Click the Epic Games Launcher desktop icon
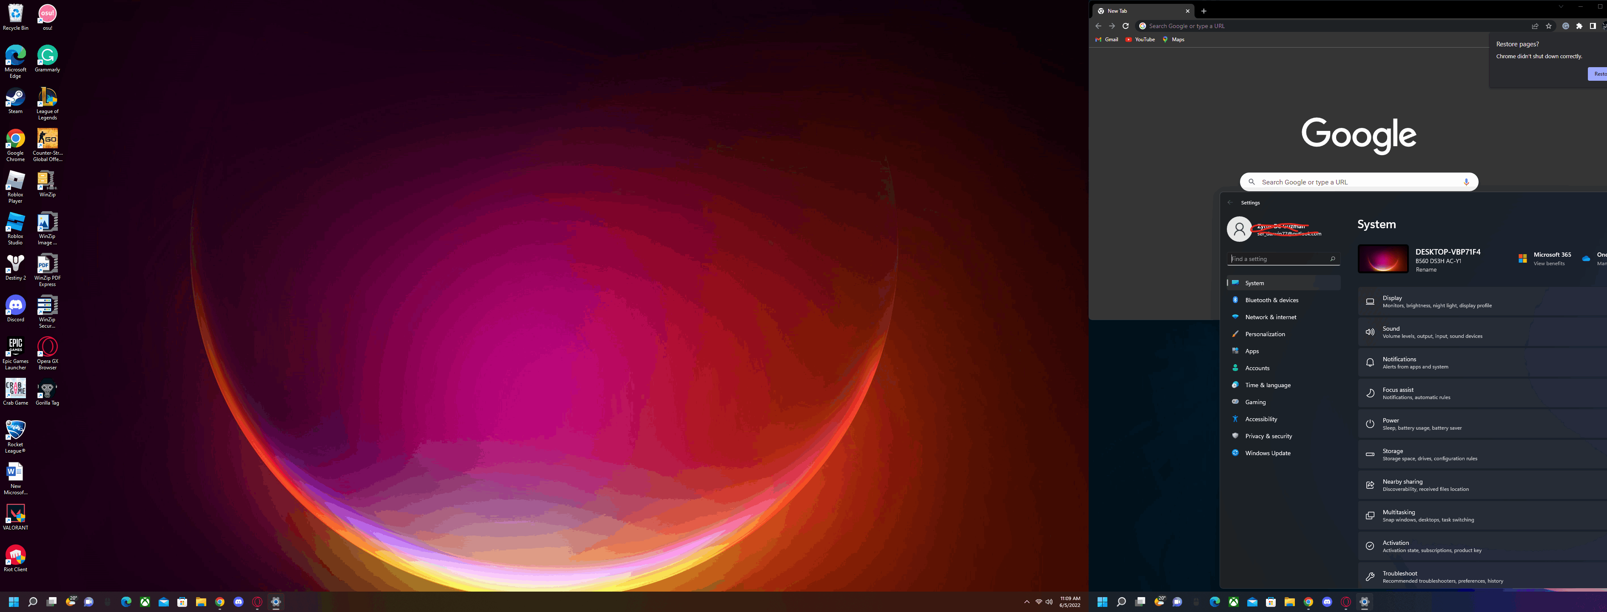The height and width of the screenshot is (612, 1607). pos(15,353)
